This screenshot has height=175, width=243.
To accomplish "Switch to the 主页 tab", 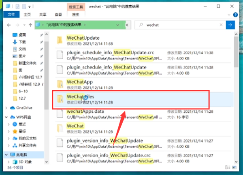I will (x=27, y=15).
